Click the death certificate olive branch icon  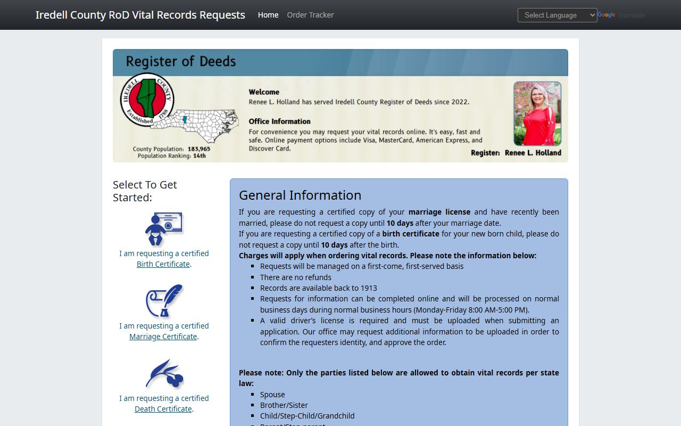(164, 374)
